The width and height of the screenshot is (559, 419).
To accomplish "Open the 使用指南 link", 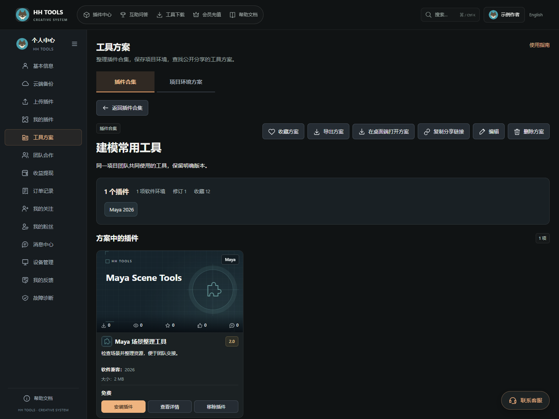I will (x=539, y=45).
